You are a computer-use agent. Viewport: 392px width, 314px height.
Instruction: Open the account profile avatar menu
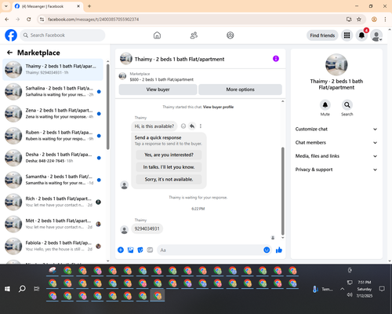click(x=376, y=35)
